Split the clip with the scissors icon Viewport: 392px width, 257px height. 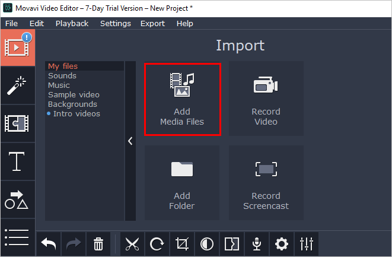(x=132, y=244)
